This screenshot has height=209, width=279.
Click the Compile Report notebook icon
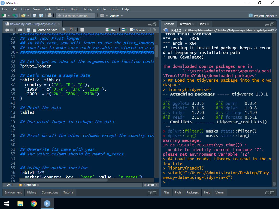pos(82,30)
